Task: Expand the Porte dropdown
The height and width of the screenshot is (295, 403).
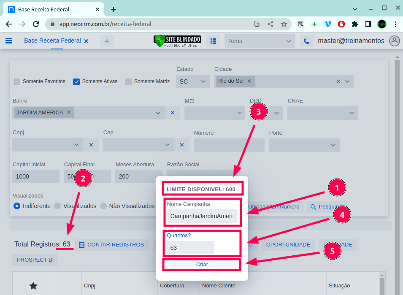Action: (304, 145)
